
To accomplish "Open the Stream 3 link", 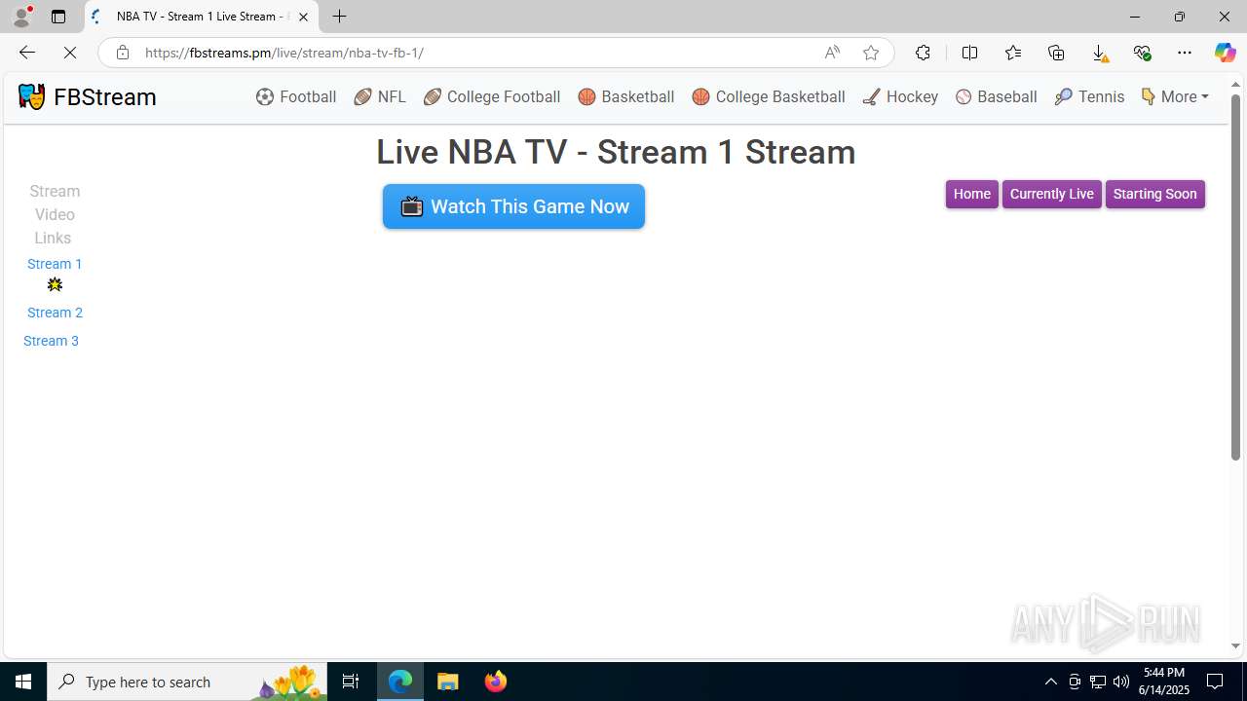I will click(x=51, y=341).
